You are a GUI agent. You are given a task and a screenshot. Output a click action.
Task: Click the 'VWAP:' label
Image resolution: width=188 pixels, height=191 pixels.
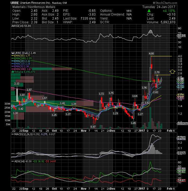pos(68,22)
